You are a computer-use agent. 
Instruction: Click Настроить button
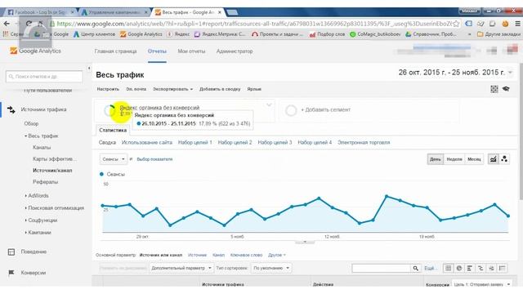(x=108, y=89)
